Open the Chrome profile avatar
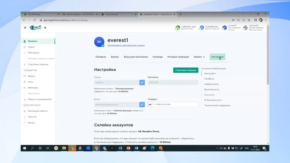This screenshot has height=163, width=290. [x=261, y=20]
